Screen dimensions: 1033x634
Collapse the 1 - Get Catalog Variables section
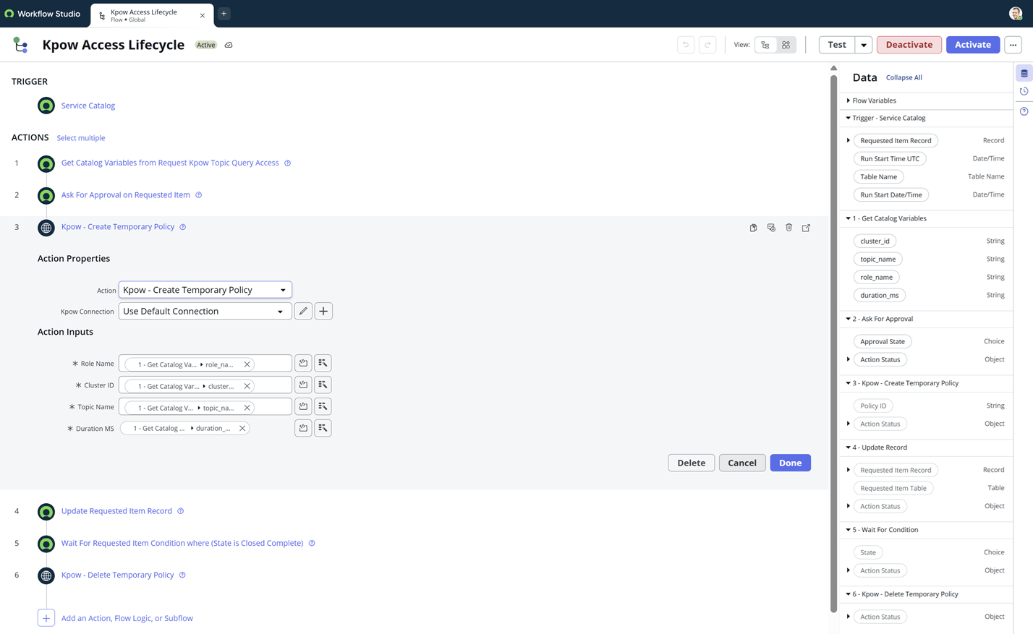848,218
